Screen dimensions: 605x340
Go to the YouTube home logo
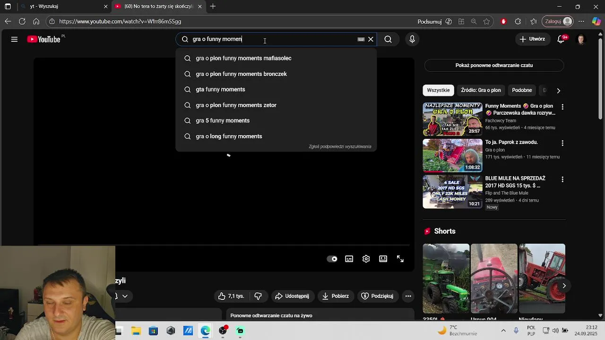point(44,39)
